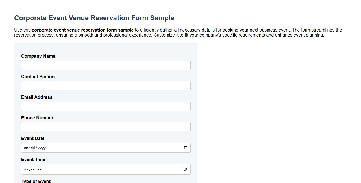Open the calendar picker in Event Date field
The image size is (361, 183).
pyautogui.click(x=186, y=147)
